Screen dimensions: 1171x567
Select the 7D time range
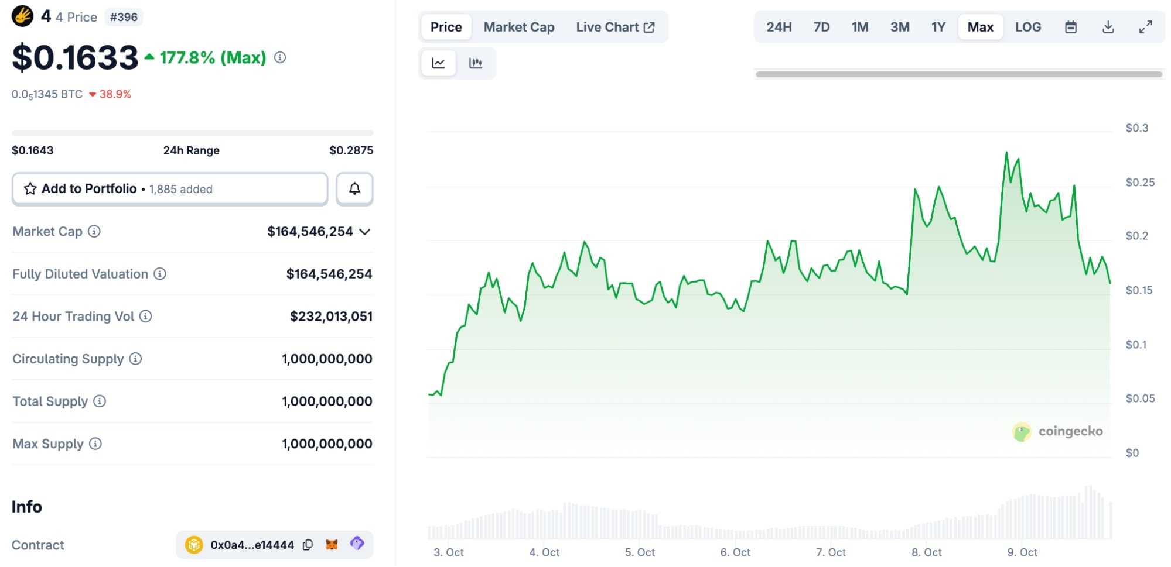[821, 28]
